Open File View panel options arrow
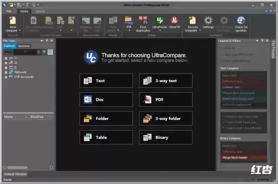The image size is (278, 184). [42, 41]
